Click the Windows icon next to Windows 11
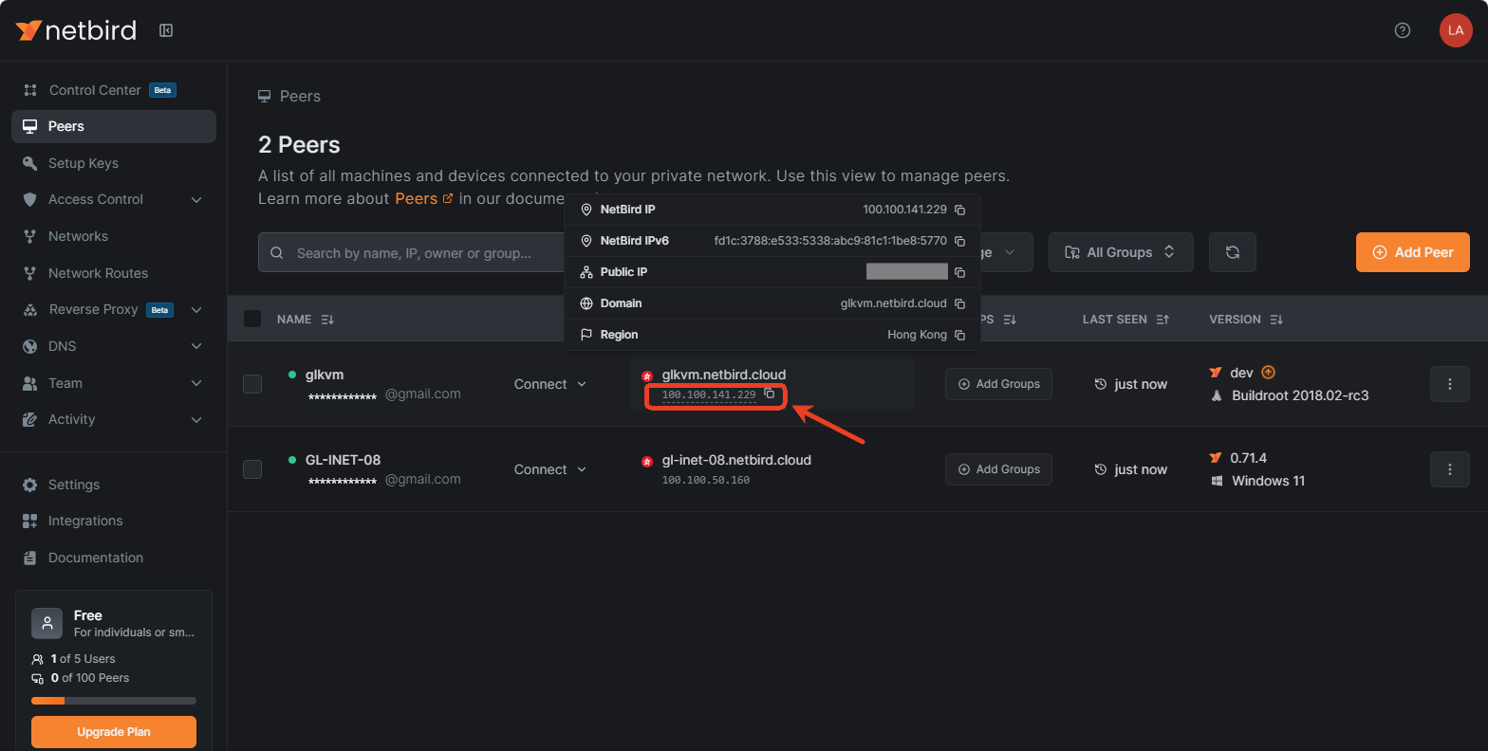The height and width of the screenshot is (751, 1488). tap(1217, 481)
